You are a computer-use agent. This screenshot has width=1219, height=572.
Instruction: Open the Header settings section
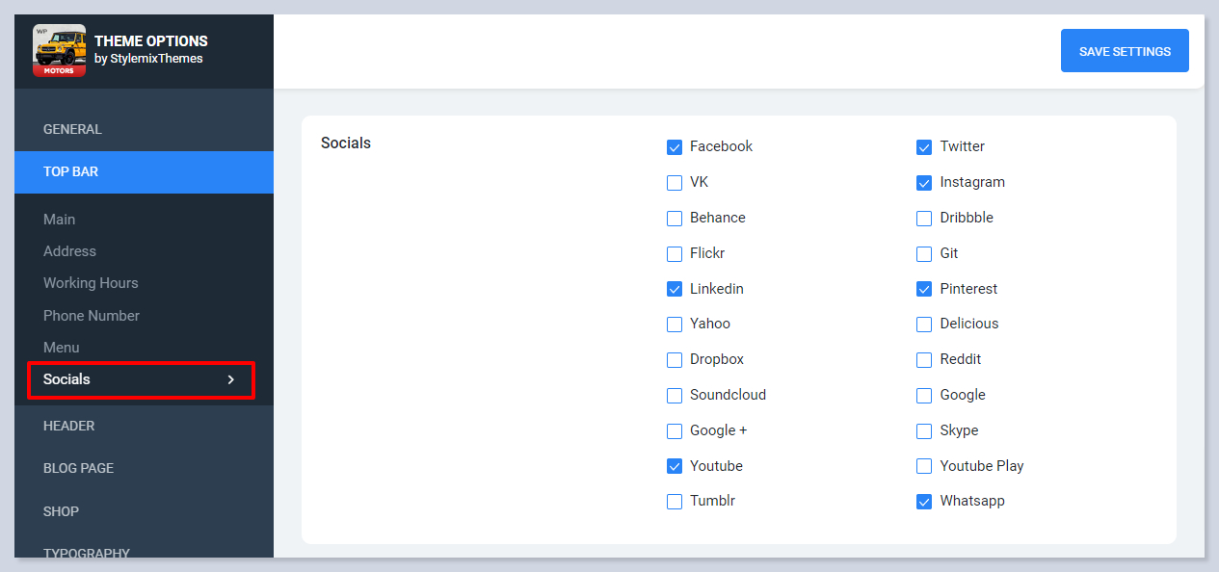pyautogui.click(x=68, y=426)
